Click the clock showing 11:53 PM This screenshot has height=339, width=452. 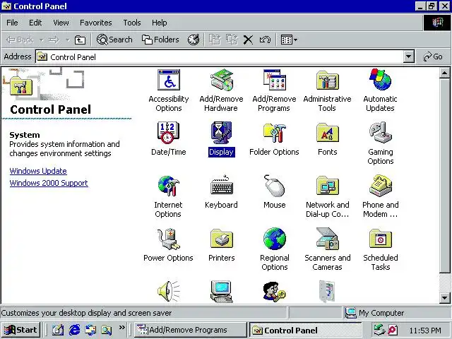tap(425, 331)
